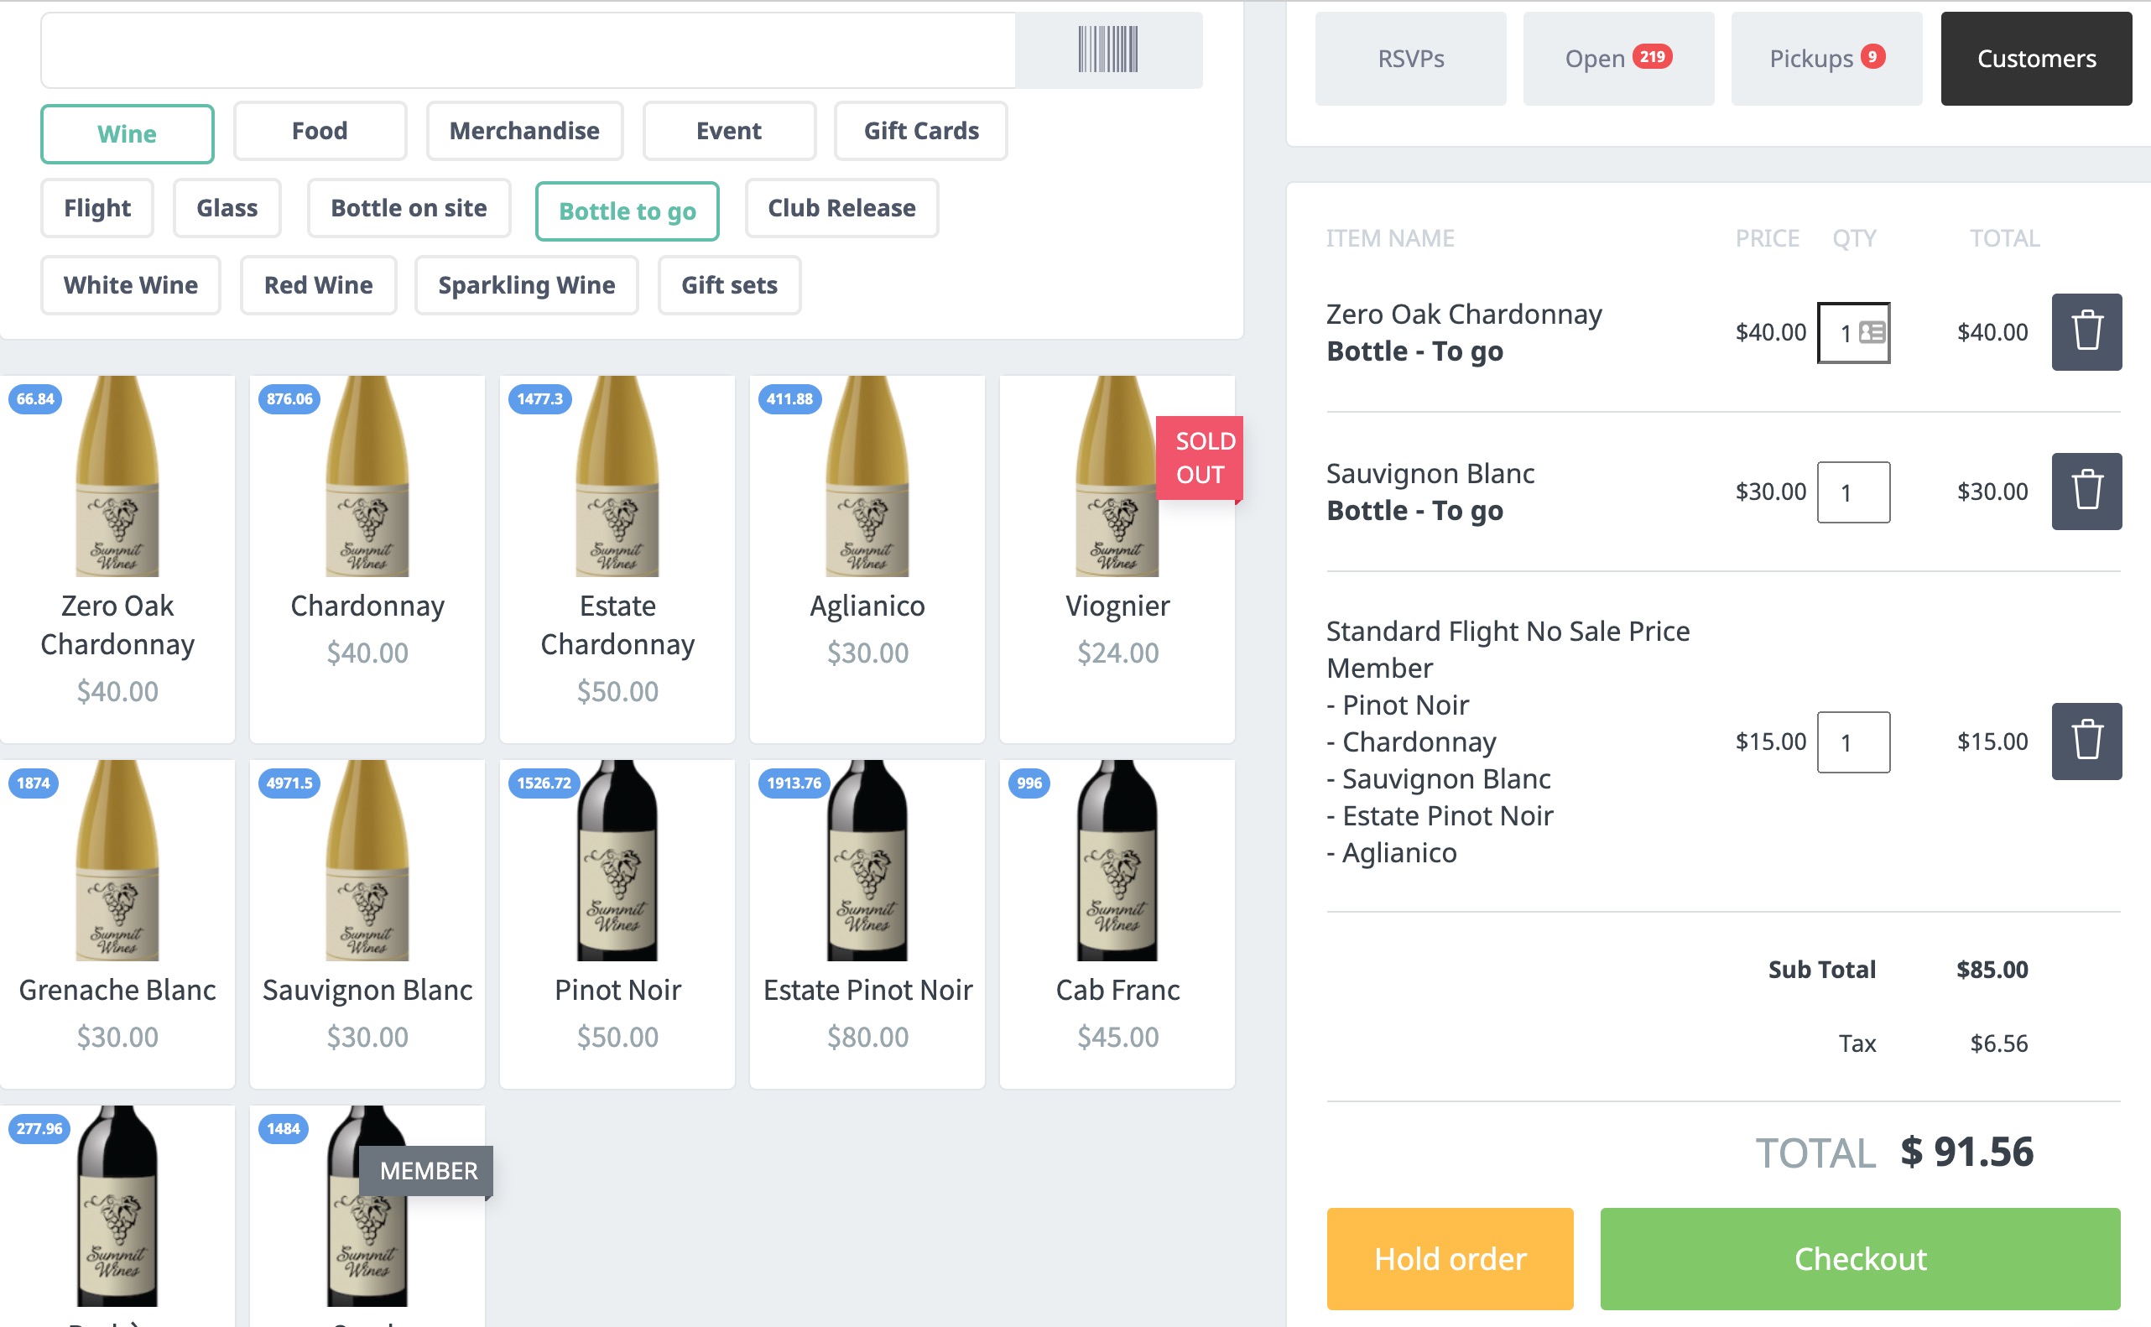Add Estate Pinot Noir bottle to order
Viewport: 2151px width, 1327px height.
tap(867, 922)
